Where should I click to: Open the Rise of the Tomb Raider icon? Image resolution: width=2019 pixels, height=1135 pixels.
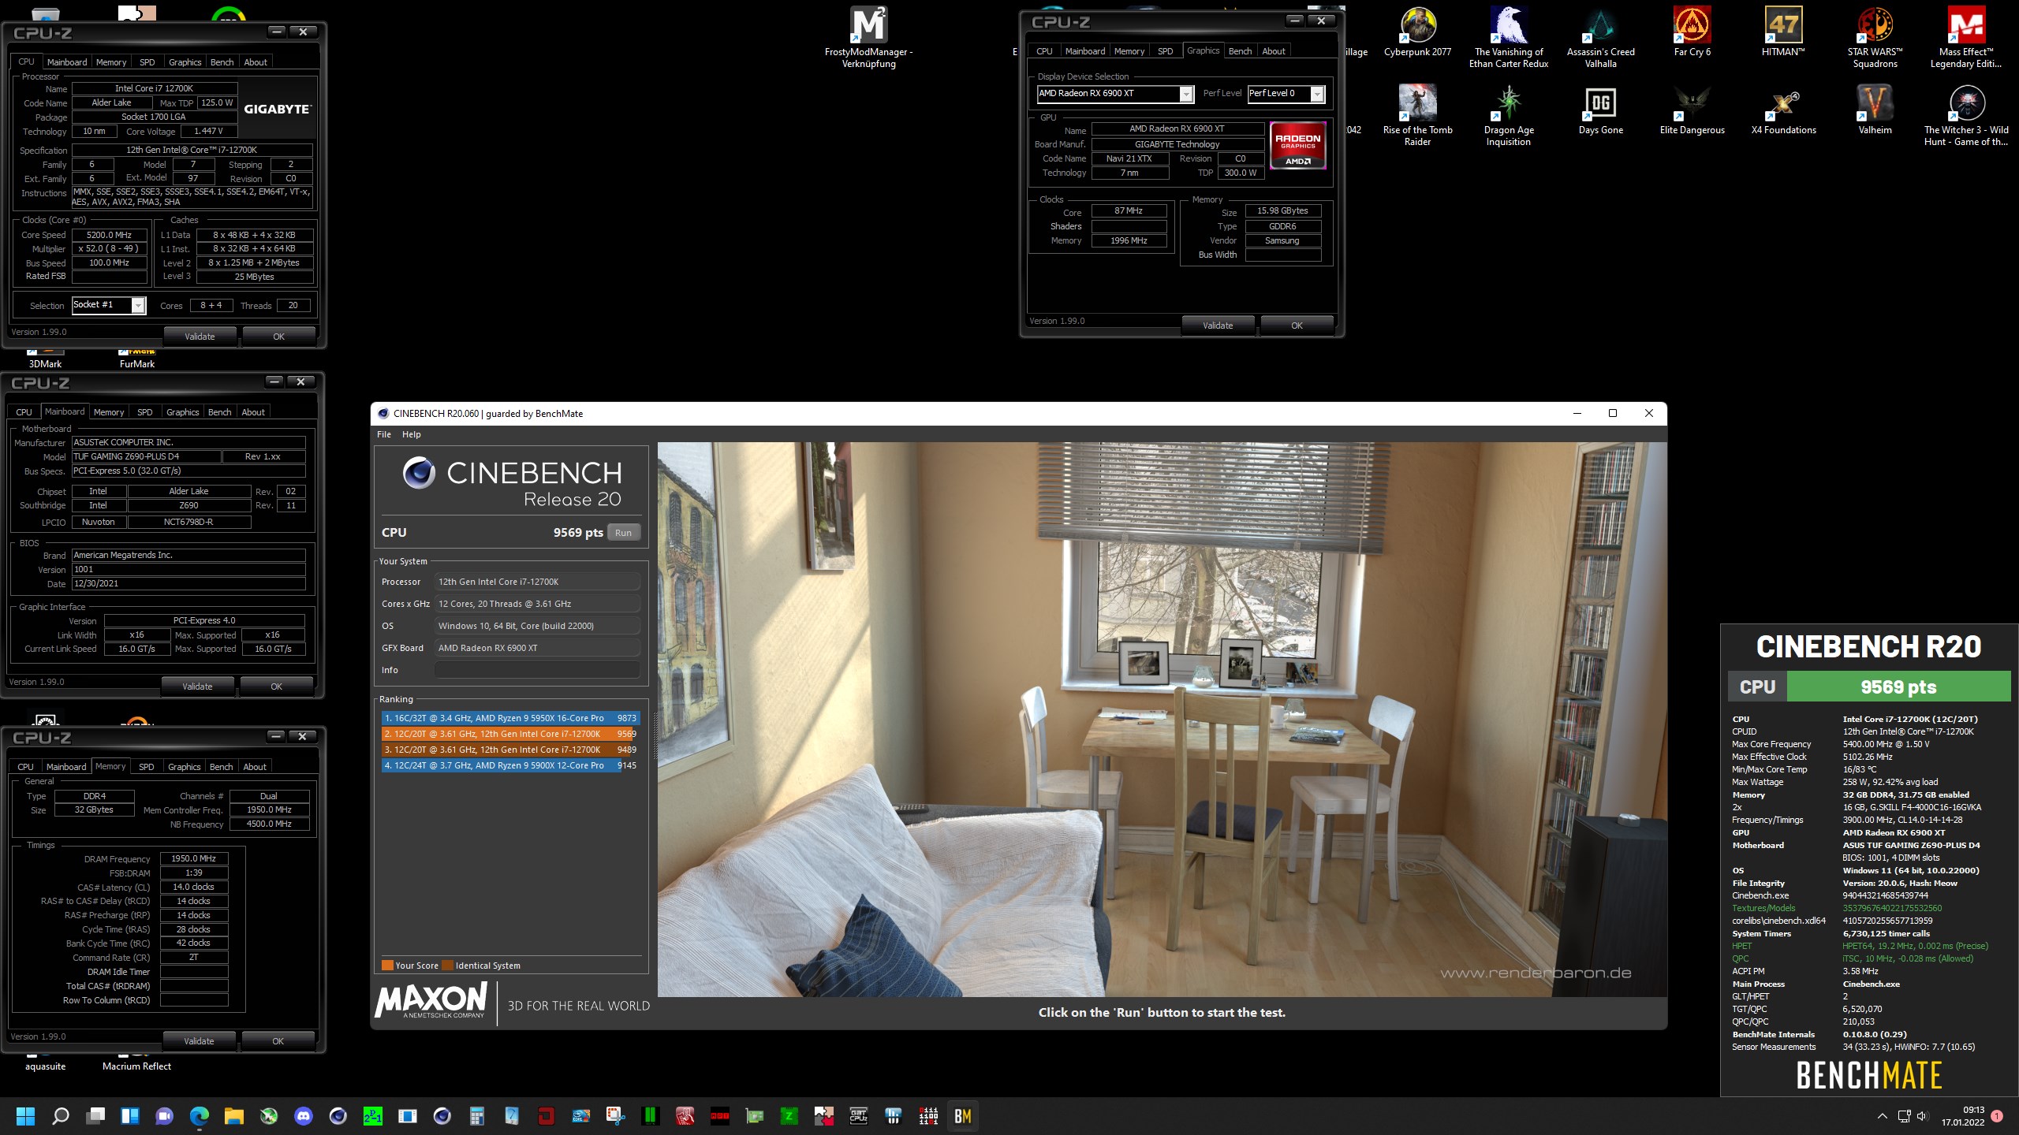[x=1417, y=116]
